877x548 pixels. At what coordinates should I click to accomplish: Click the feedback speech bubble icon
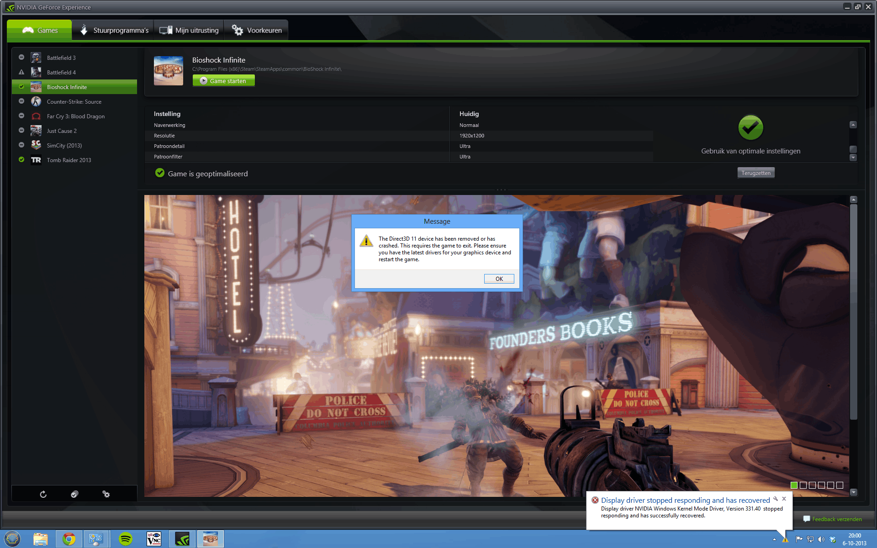[807, 519]
